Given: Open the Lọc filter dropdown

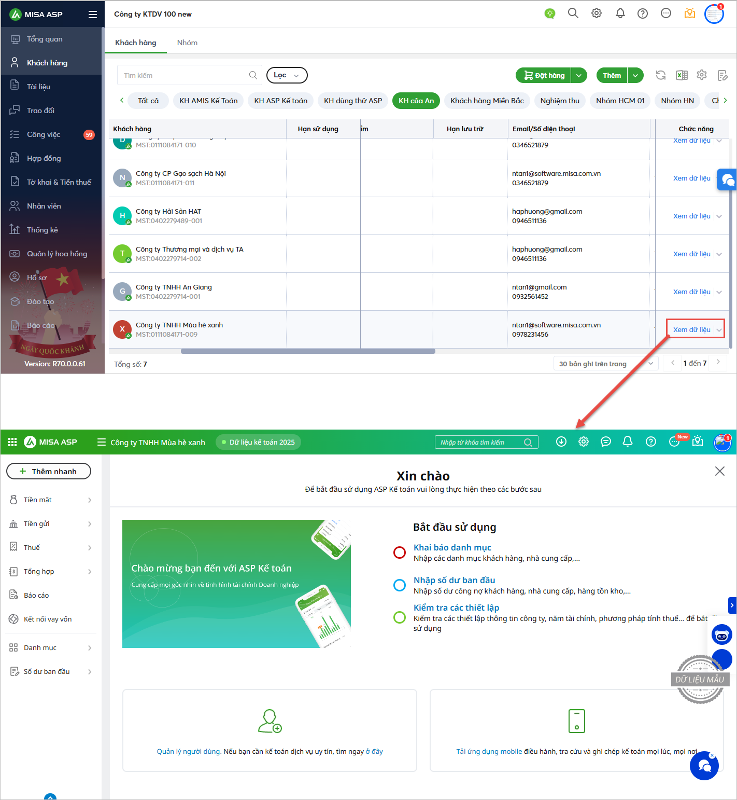Looking at the screenshot, I should point(287,75).
